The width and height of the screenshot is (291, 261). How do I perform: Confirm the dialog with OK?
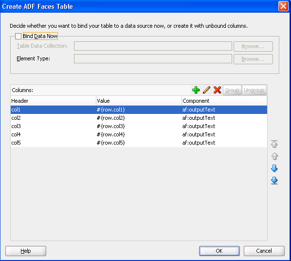click(x=219, y=251)
